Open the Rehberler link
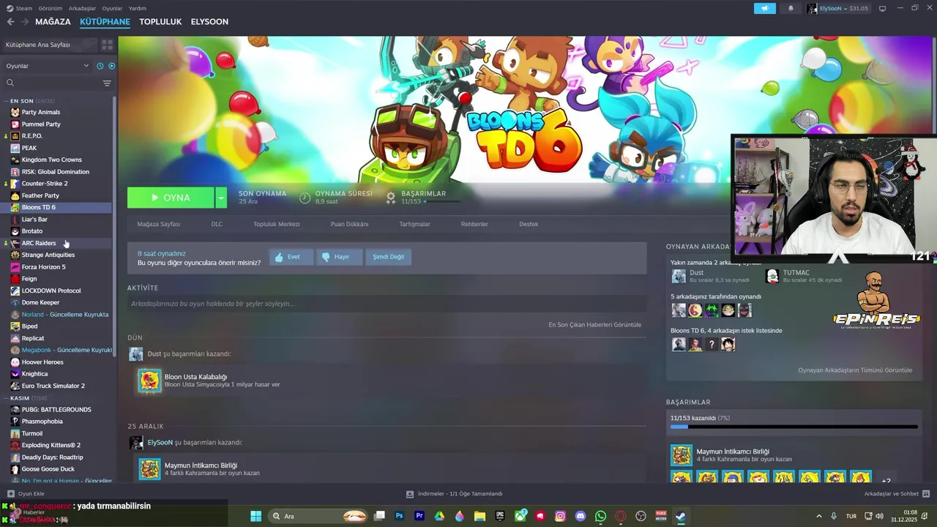 click(x=474, y=224)
